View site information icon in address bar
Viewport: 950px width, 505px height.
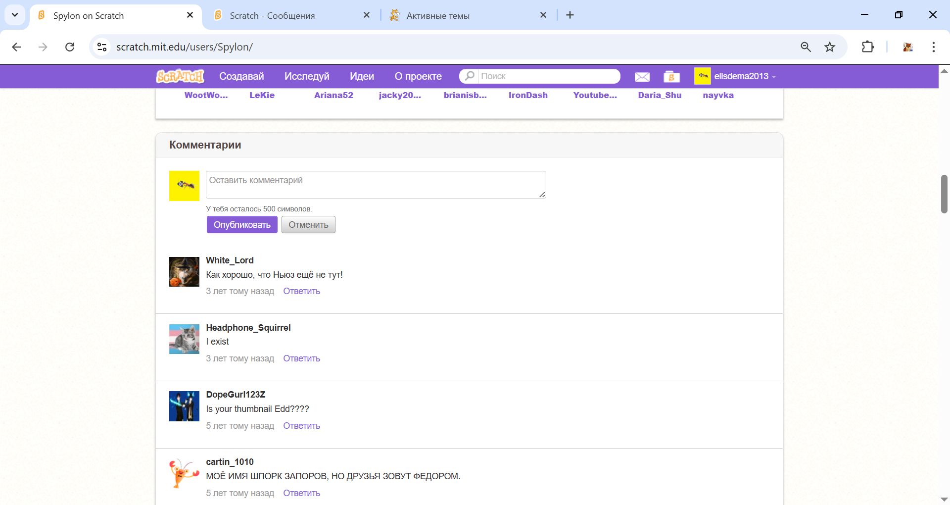tap(102, 47)
